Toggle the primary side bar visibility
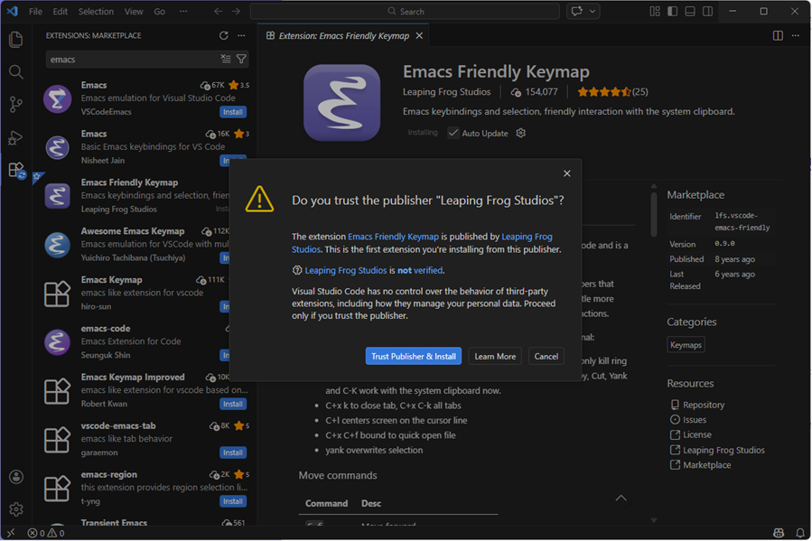812x541 pixels. pyautogui.click(x=672, y=12)
